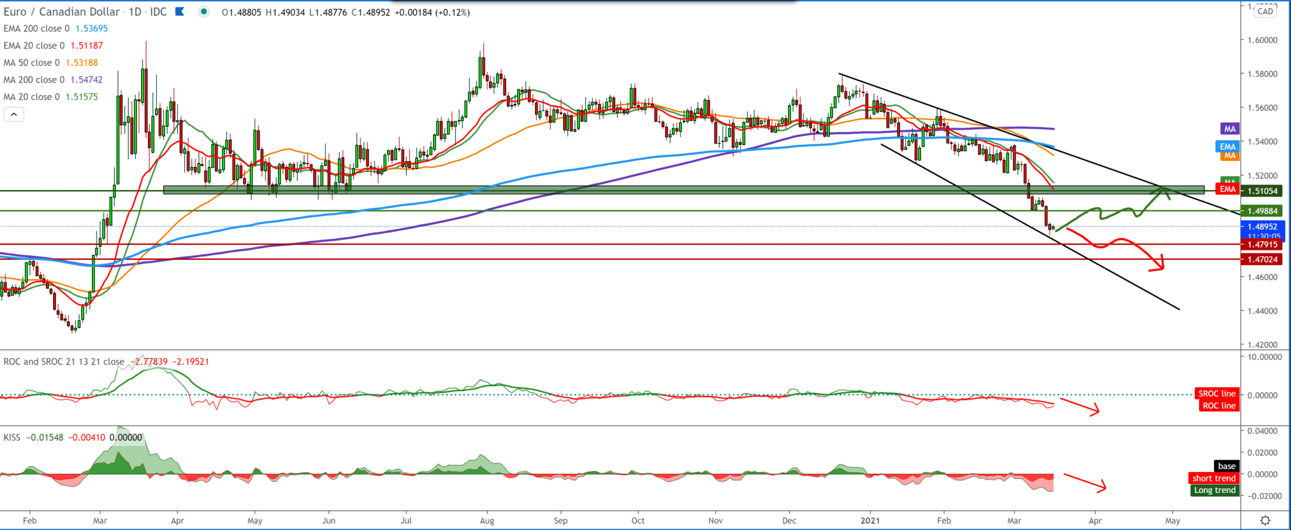This screenshot has width=1291, height=530.
Task: Click the green market status dot
Action: click(x=204, y=11)
